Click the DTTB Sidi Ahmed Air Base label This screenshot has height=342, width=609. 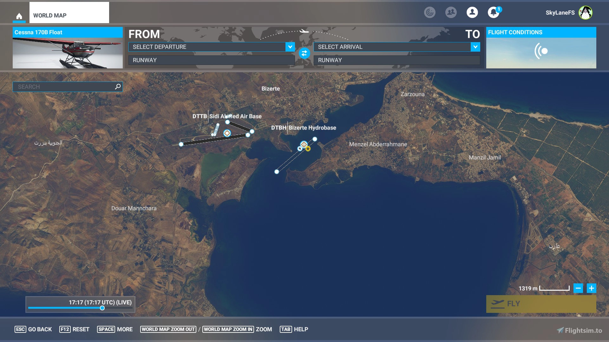click(x=227, y=116)
